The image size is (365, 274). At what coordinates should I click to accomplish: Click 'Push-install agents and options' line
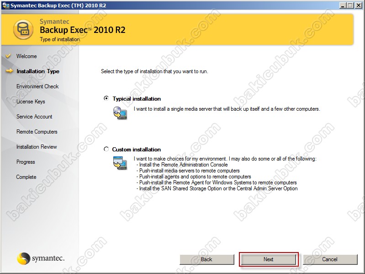click(x=194, y=177)
